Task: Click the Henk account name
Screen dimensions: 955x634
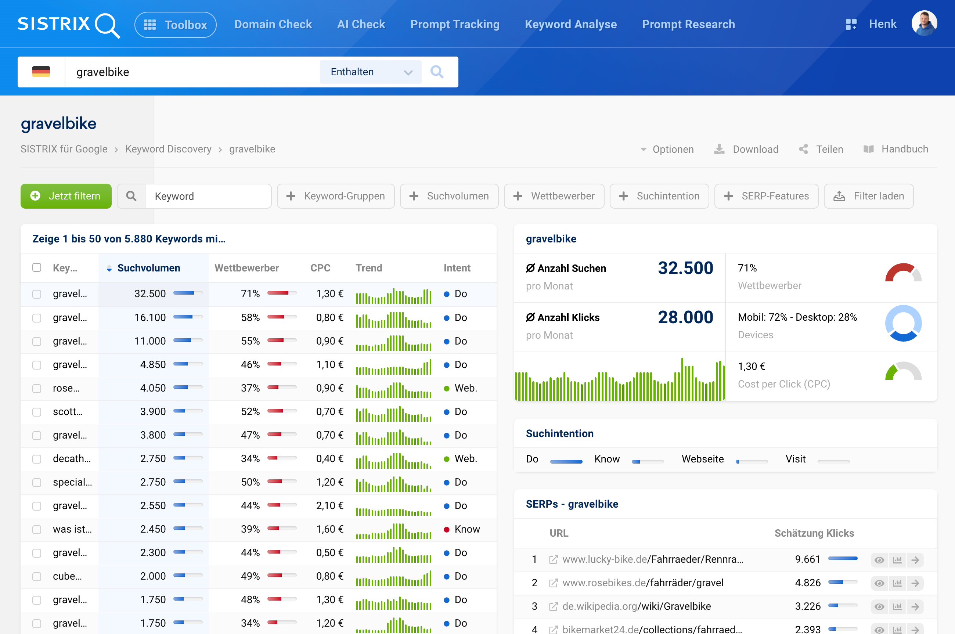Action: (883, 24)
